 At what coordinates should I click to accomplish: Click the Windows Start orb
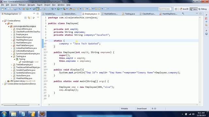click(4, 114)
